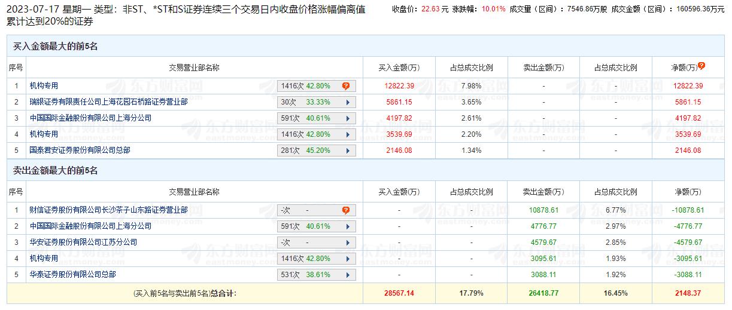Image resolution: width=732 pixels, height=310 pixels.
Task: Click 卖出金额(万) header in sell table
Action: [543, 192]
